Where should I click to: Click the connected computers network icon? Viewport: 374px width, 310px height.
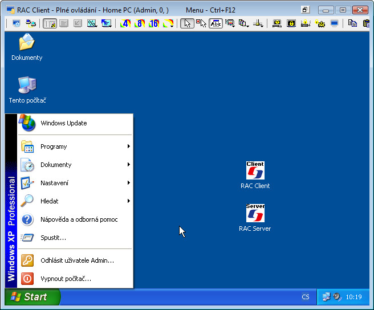click(31, 23)
